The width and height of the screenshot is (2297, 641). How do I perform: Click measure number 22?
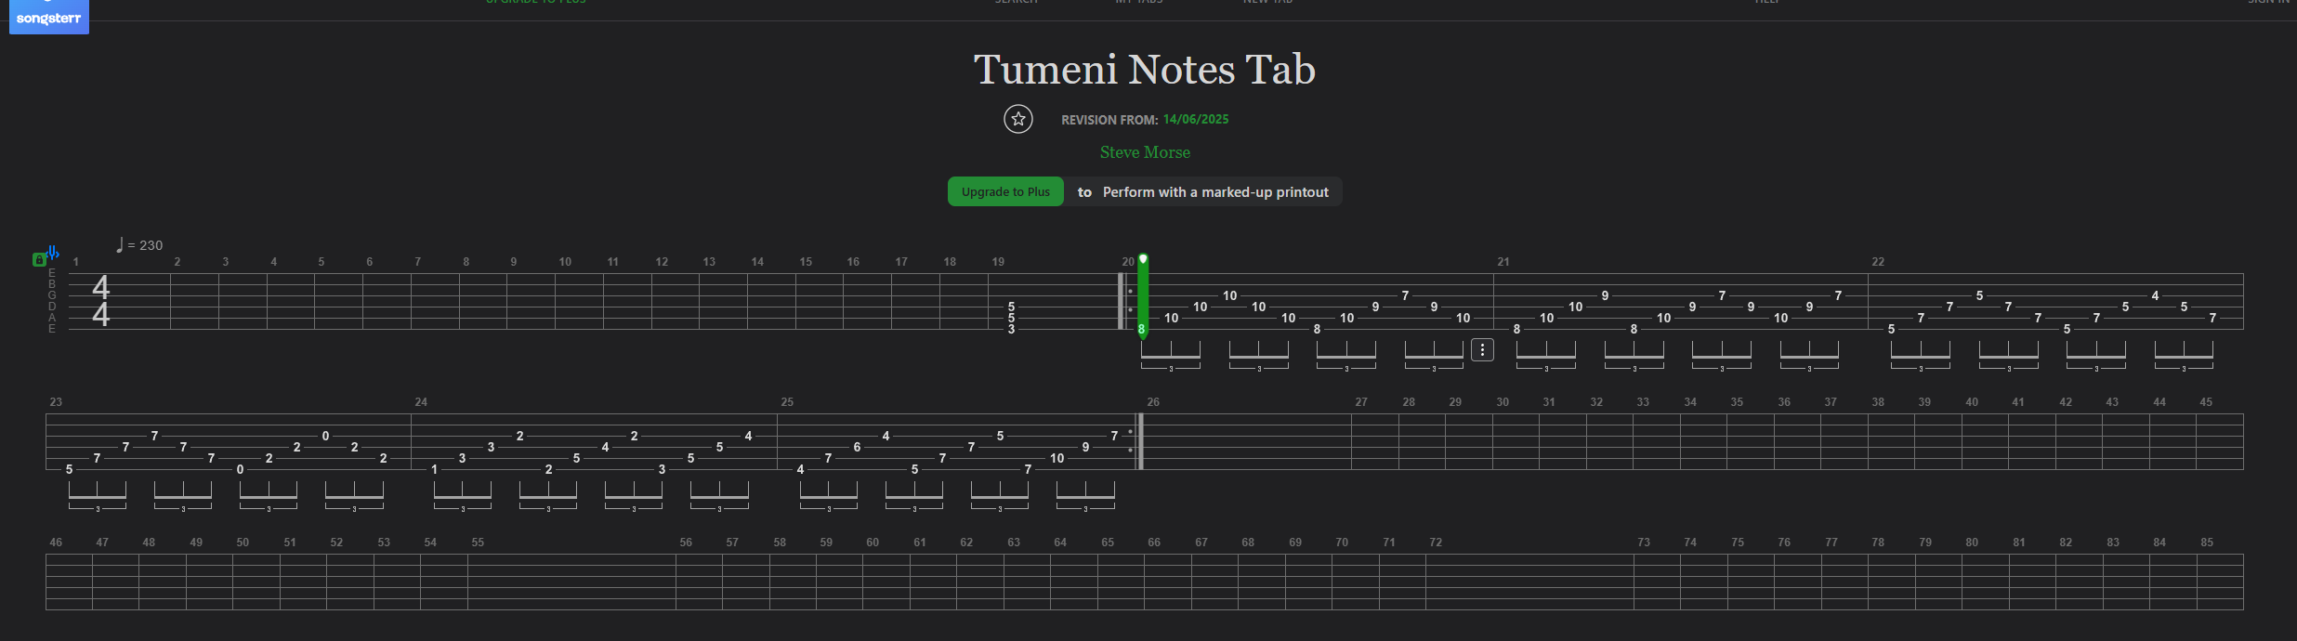(x=1878, y=262)
